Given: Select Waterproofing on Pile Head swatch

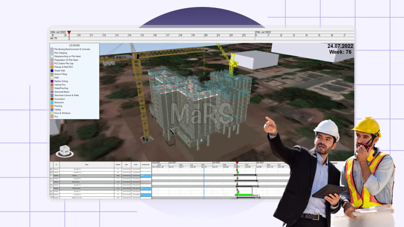Looking at the screenshot, I should 52,56.
